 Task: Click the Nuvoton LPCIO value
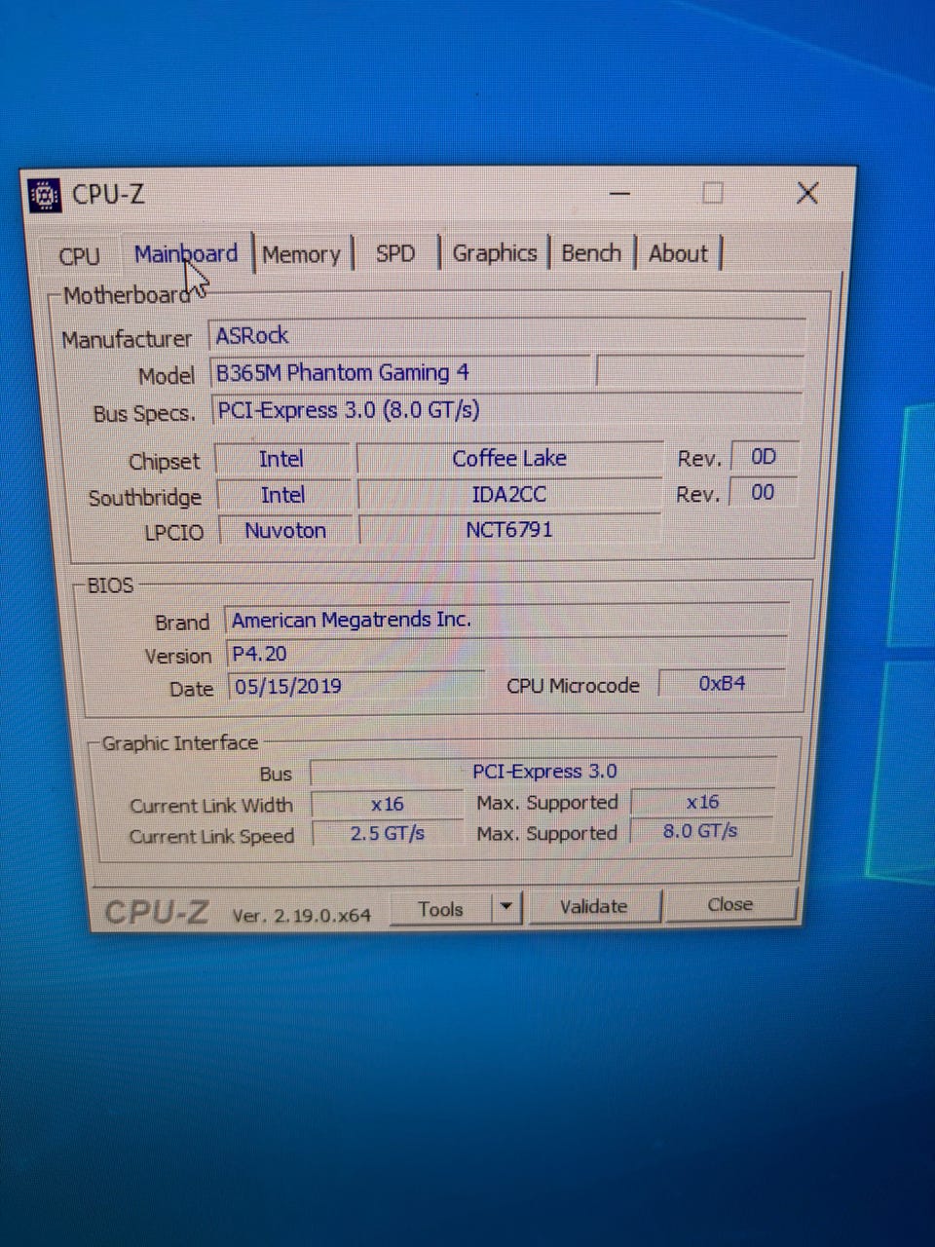coord(285,531)
